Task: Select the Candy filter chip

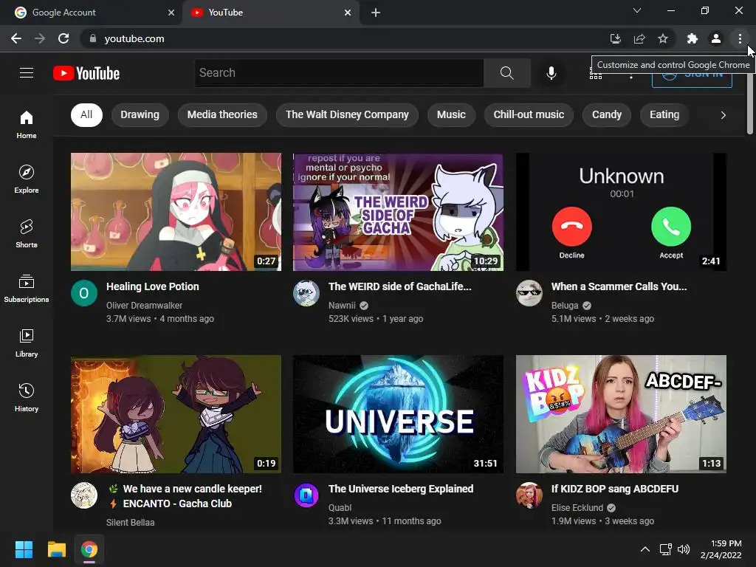Action: pyautogui.click(x=607, y=114)
